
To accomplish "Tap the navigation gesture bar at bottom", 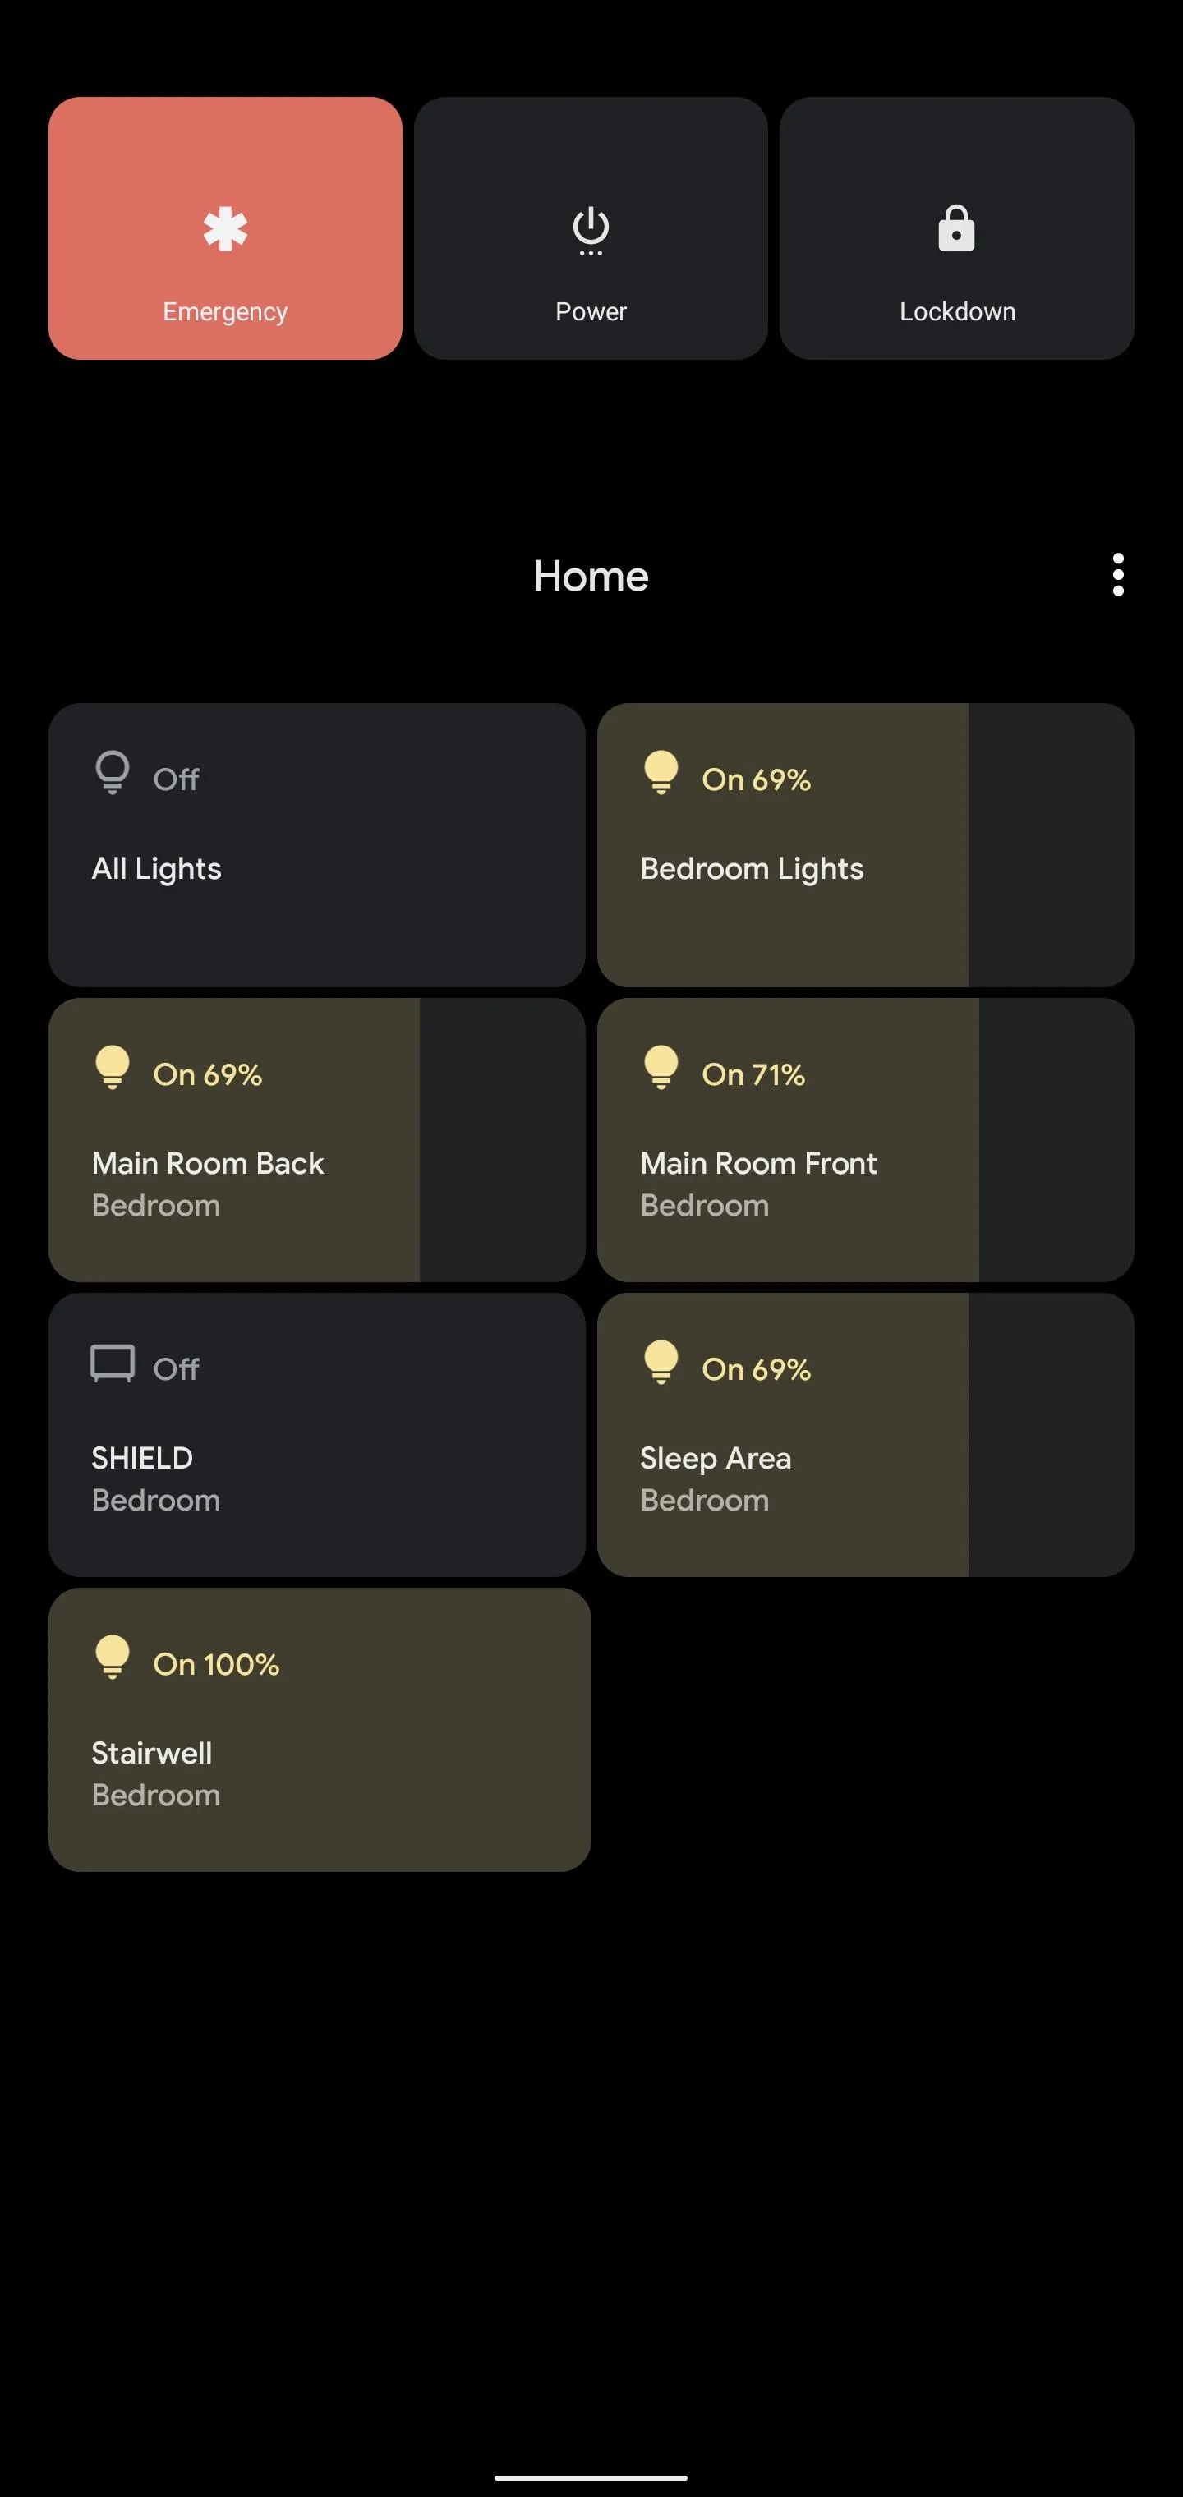I will tap(591, 2477).
